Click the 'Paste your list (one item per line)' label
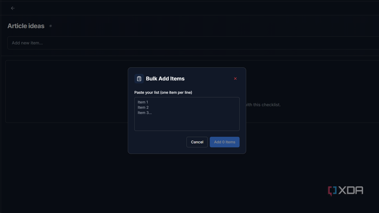 coord(163,92)
